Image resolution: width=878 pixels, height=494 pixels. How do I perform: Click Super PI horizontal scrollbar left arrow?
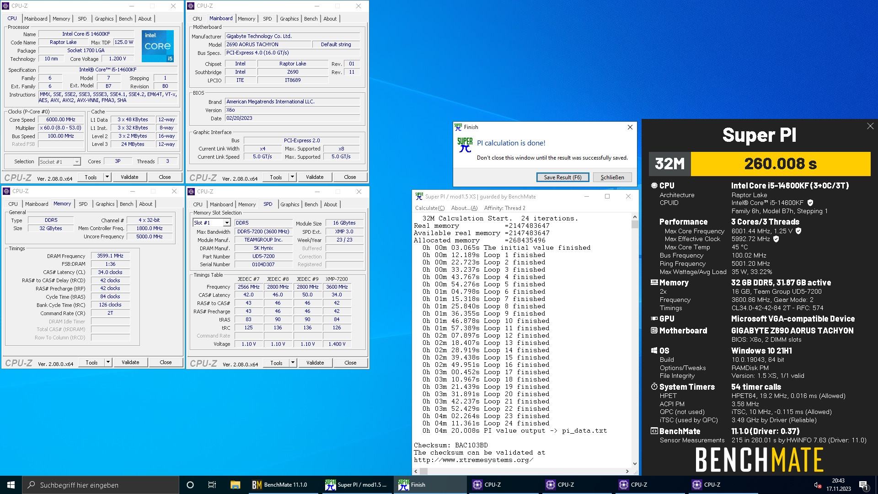coord(416,471)
